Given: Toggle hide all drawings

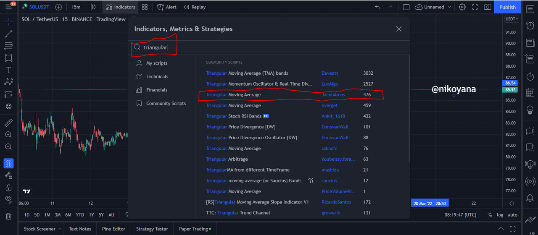Looking at the screenshot, I should 8,199.
